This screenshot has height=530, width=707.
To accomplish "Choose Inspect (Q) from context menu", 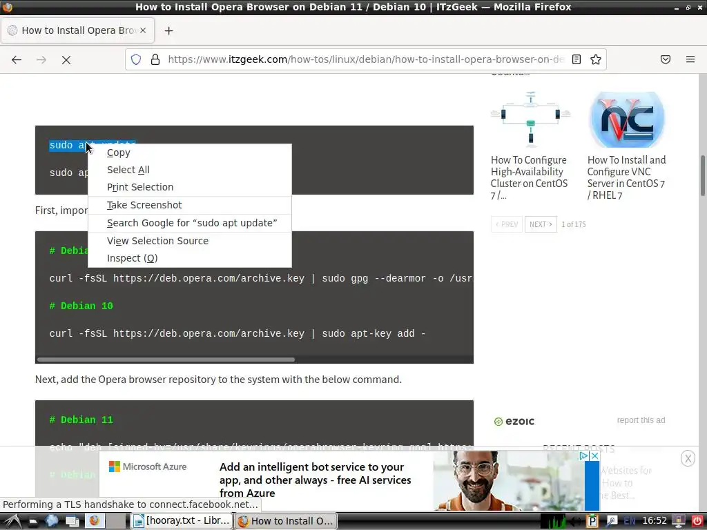I will [189, 258].
